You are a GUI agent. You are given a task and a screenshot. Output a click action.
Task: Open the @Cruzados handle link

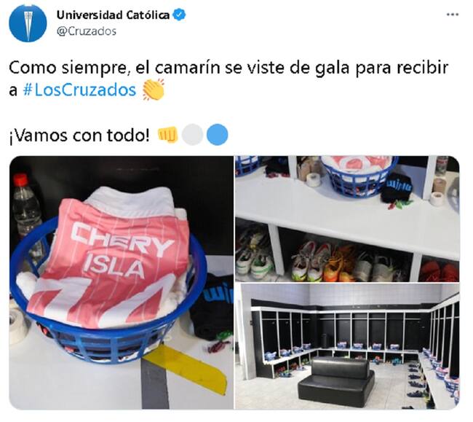pyautogui.click(x=87, y=31)
